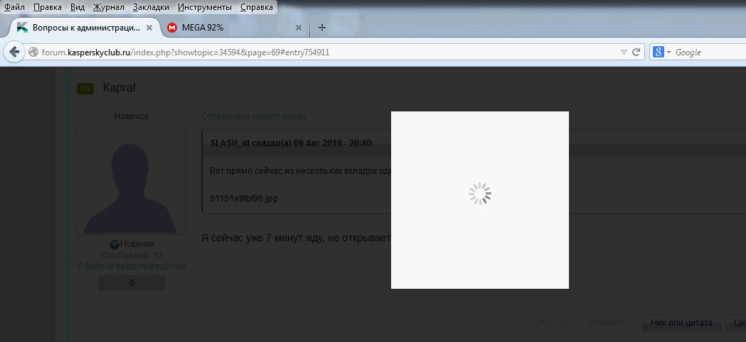
Task: Click the loading spinner in the lightbox
Action: pos(480,194)
